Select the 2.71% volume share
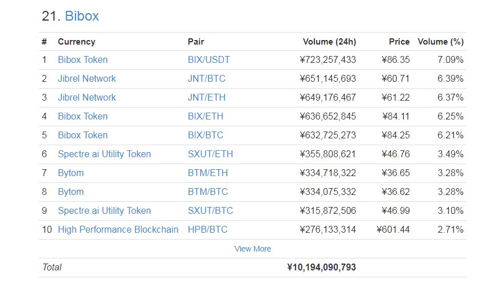The width and height of the screenshot is (501, 291). point(451,229)
